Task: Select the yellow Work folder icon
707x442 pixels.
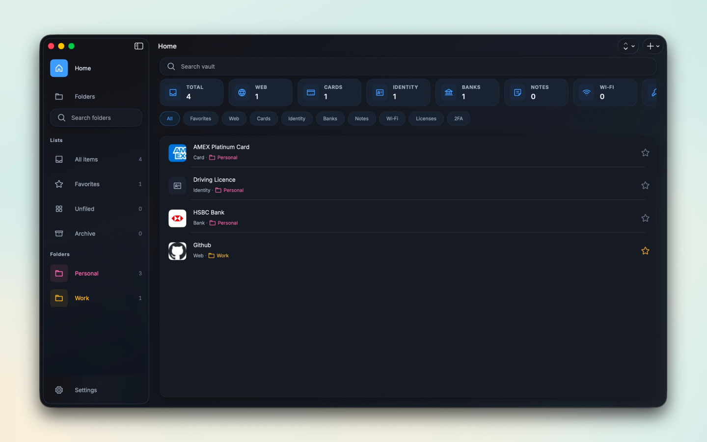Action: (x=59, y=298)
